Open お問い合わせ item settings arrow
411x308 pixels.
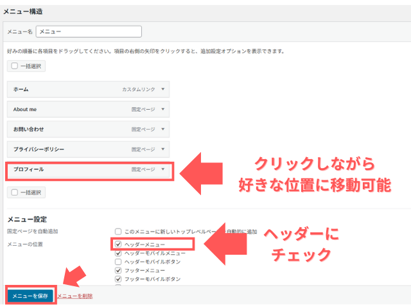tap(163, 130)
